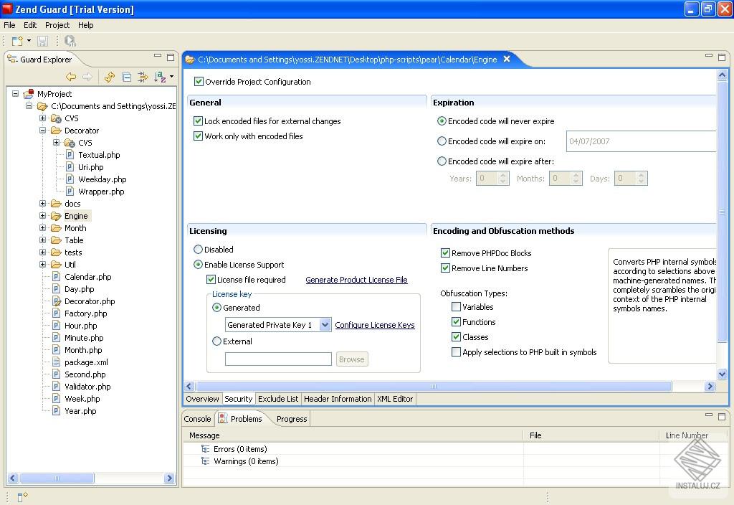Click the Link with Editor icon
734x505 pixels.
click(x=143, y=77)
